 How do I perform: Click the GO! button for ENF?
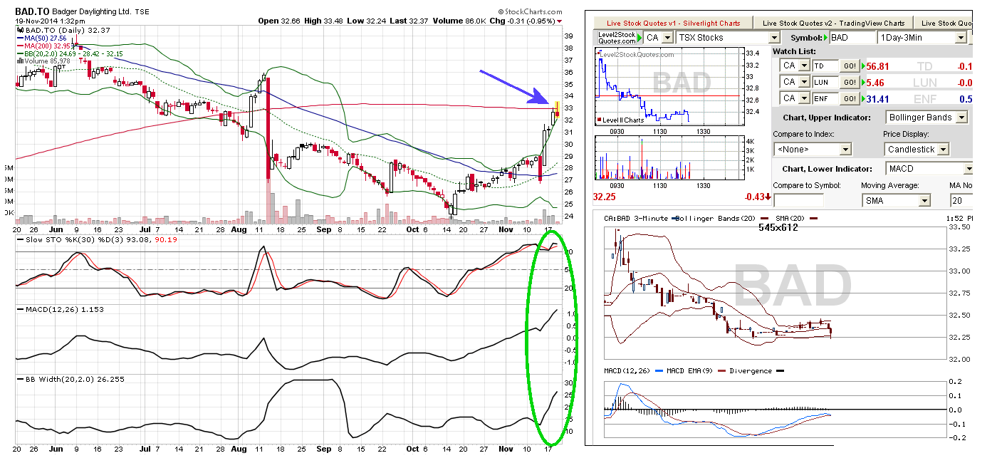point(850,98)
